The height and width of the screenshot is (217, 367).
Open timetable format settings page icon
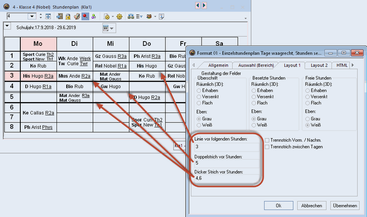tap(107, 16)
